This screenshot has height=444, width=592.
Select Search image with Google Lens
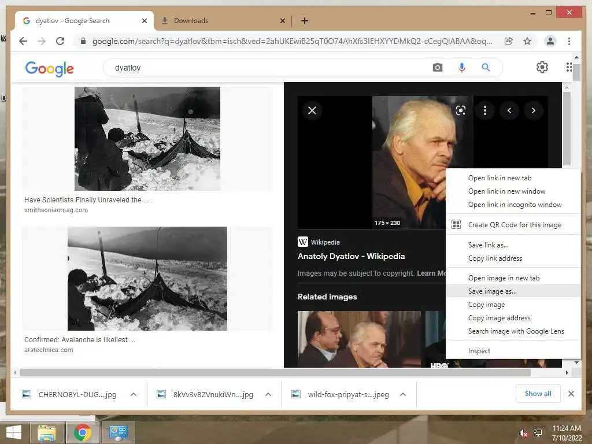click(x=513, y=331)
